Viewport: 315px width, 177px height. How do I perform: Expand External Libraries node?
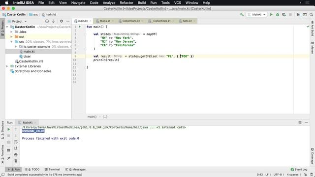coord(7,66)
